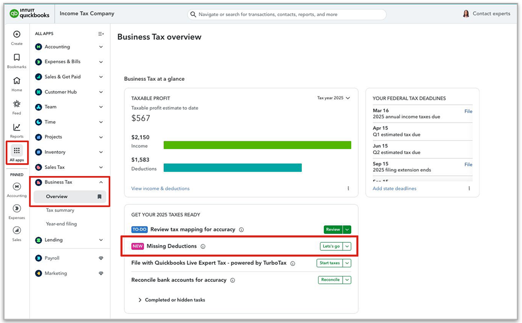Open the Feed icon

point(17,104)
